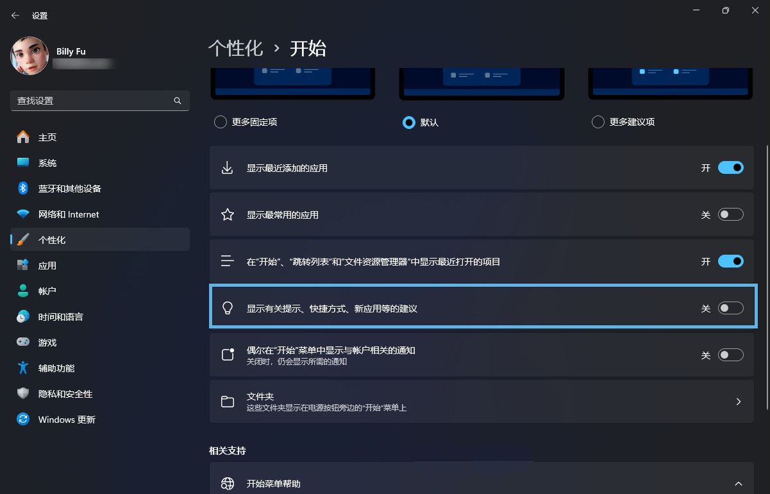Select the 默认 radio button
The height and width of the screenshot is (494, 770).
pyautogui.click(x=409, y=122)
